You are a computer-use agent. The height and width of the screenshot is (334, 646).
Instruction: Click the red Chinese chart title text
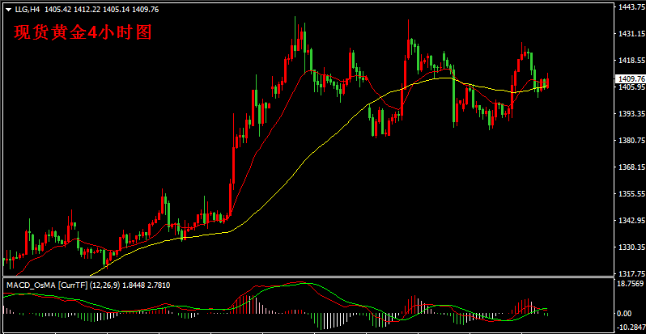click(83, 32)
